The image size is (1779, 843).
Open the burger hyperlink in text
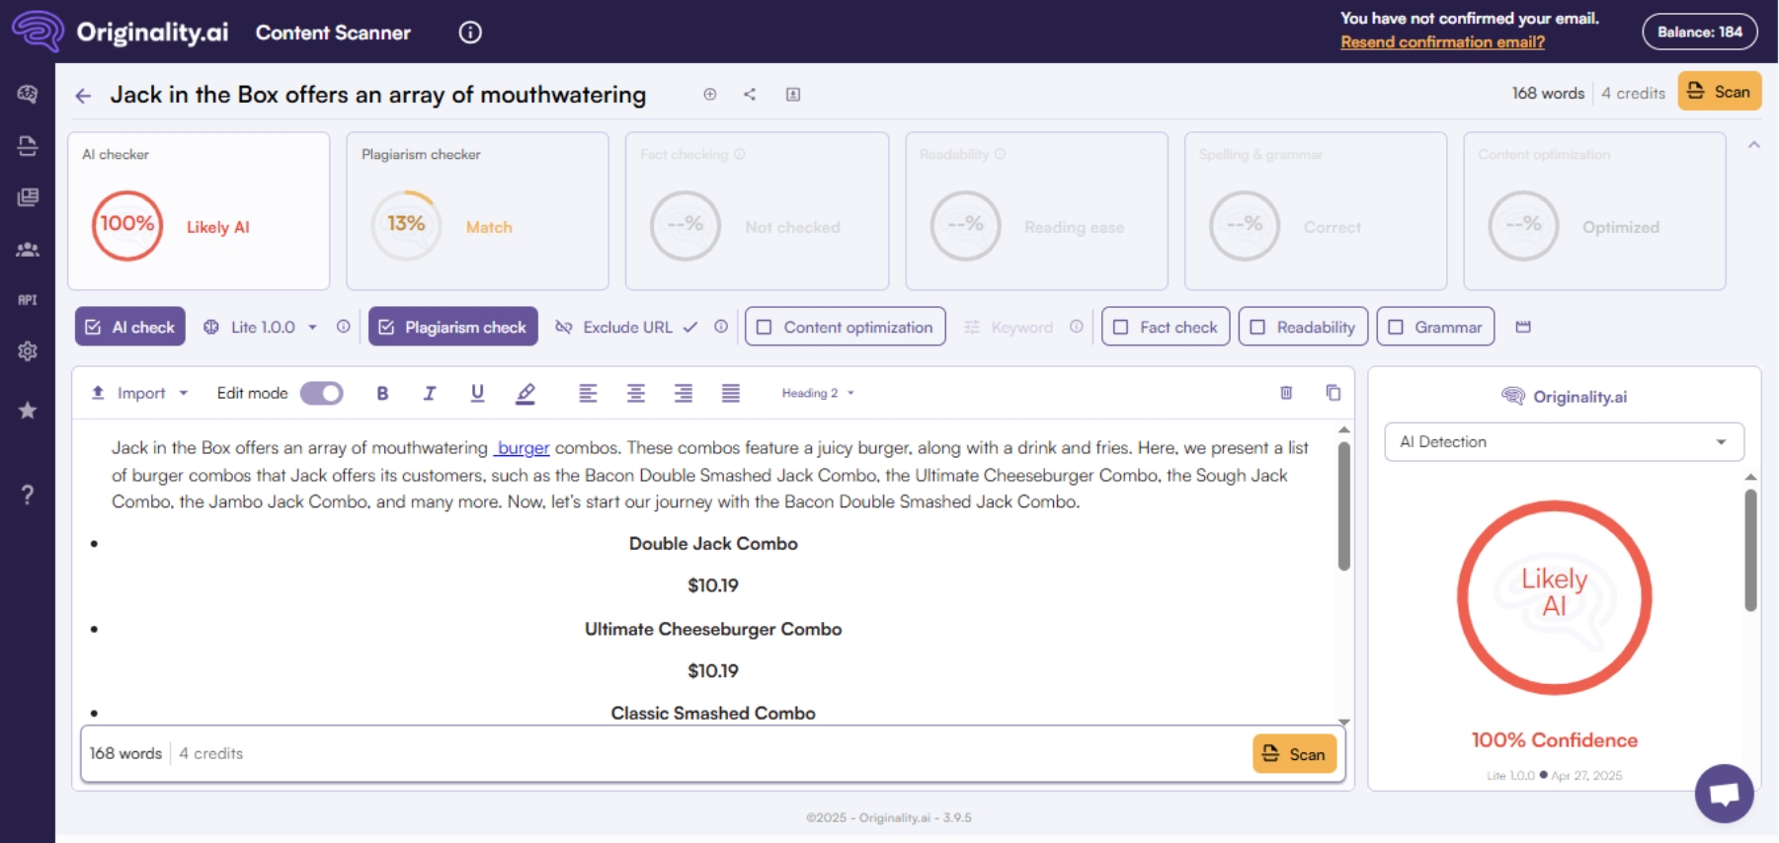[523, 448]
